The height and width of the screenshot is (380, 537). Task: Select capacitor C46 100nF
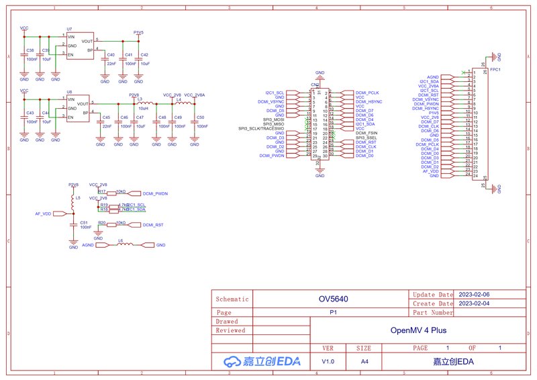pos(119,122)
